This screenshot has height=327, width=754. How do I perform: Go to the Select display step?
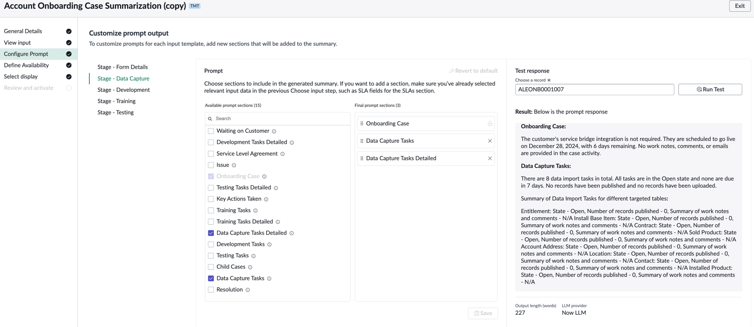coord(21,76)
